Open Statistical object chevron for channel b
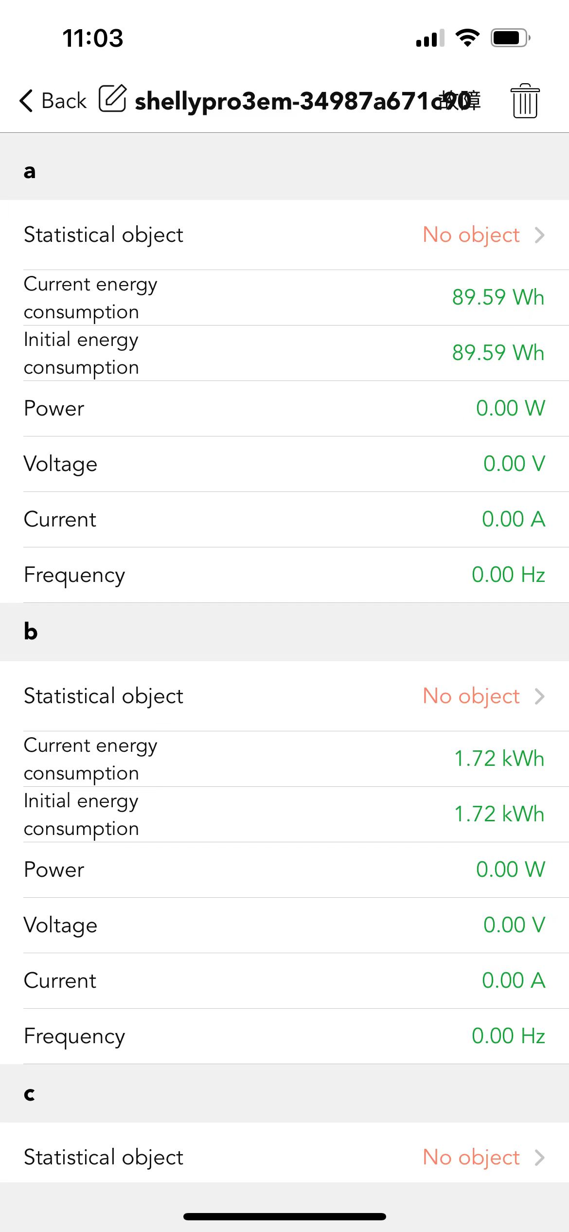The width and height of the screenshot is (569, 1232). click(539, 696)
